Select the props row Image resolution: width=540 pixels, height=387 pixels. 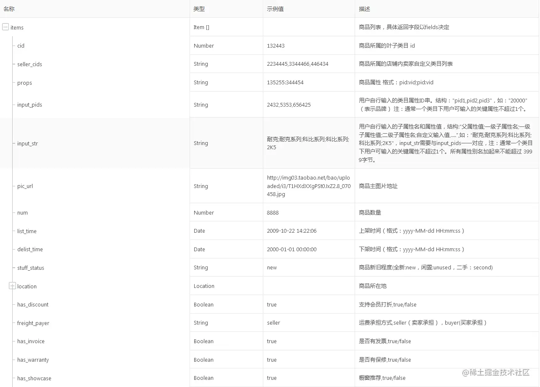(x=24, y=83)
